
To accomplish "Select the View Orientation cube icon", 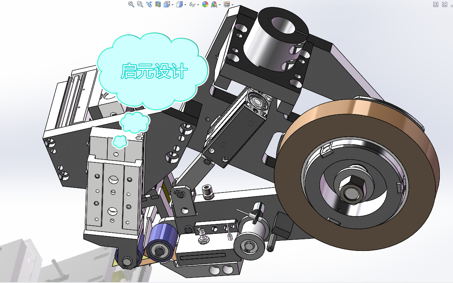I will tap(166, 4).
